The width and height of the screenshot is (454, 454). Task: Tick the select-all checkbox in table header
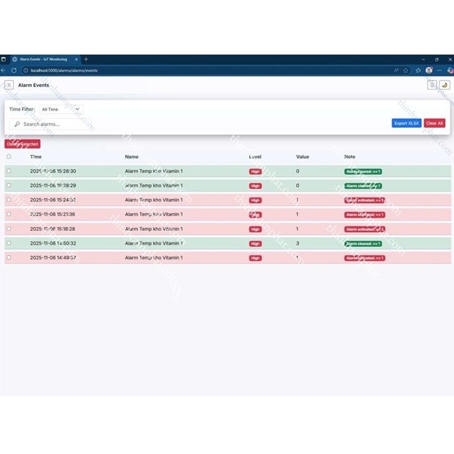[9, 157]
